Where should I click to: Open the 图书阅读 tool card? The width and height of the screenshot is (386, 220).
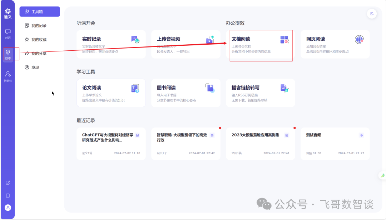click(x=186, y=93)
